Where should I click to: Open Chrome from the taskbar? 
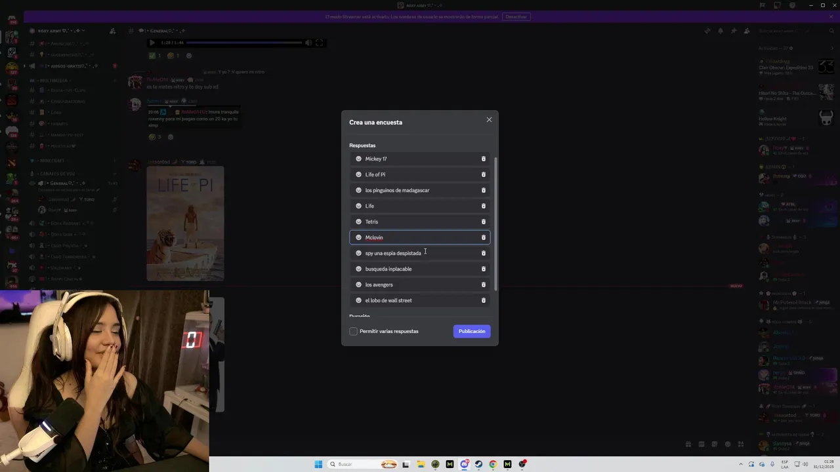pyautogui.click(x=493, y=464)
